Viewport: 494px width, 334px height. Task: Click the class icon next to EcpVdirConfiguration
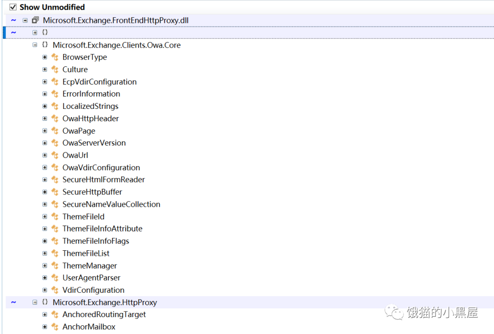(55, 82)
